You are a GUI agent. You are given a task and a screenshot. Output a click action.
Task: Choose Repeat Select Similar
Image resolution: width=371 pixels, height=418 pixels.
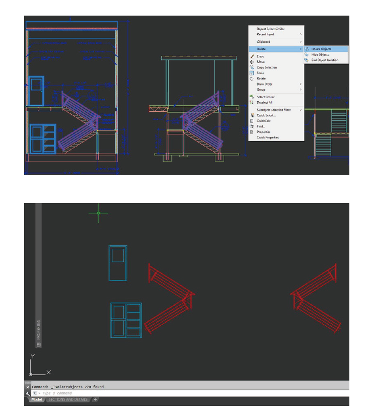pyautogui.click(x=276, y=29)
